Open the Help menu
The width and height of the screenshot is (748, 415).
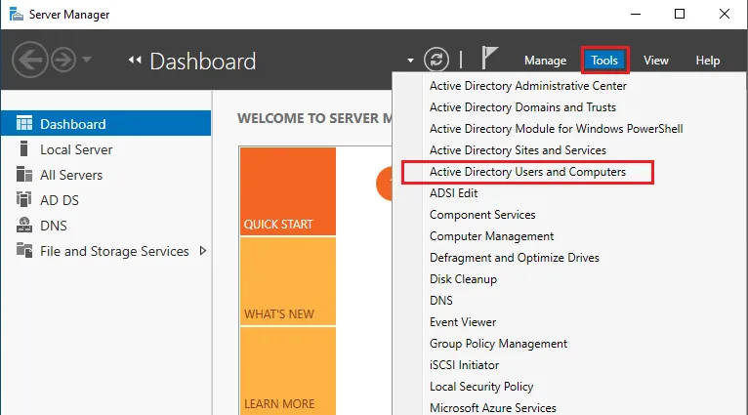[x=707, y=61]
